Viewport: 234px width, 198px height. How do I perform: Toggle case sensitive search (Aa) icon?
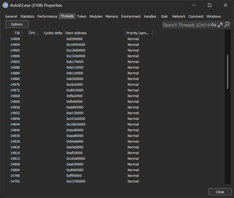pos(214,24)
